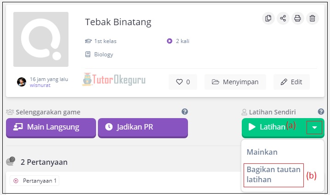Click the share quiz icon

pyautogui.click(x=283, y=18)
